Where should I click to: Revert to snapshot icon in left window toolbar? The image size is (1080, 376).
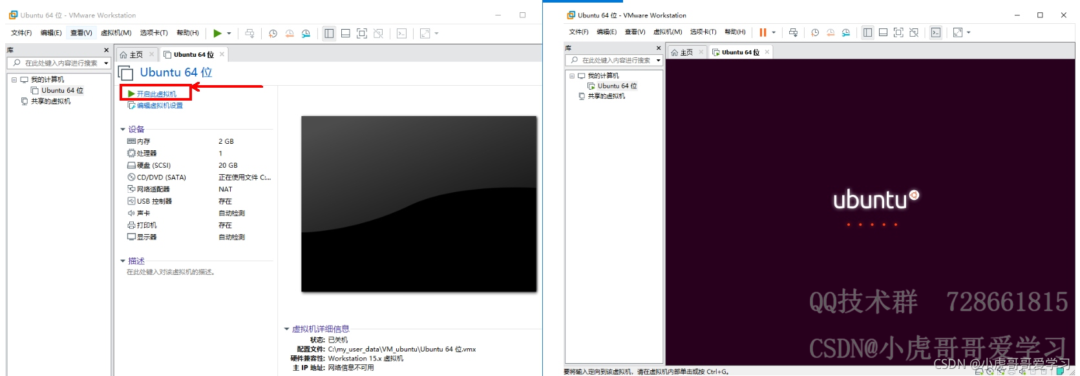(290, 34)
